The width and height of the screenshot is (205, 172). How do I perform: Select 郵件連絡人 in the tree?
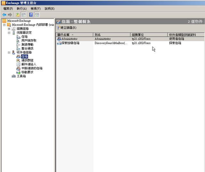[x=29, y=64]
